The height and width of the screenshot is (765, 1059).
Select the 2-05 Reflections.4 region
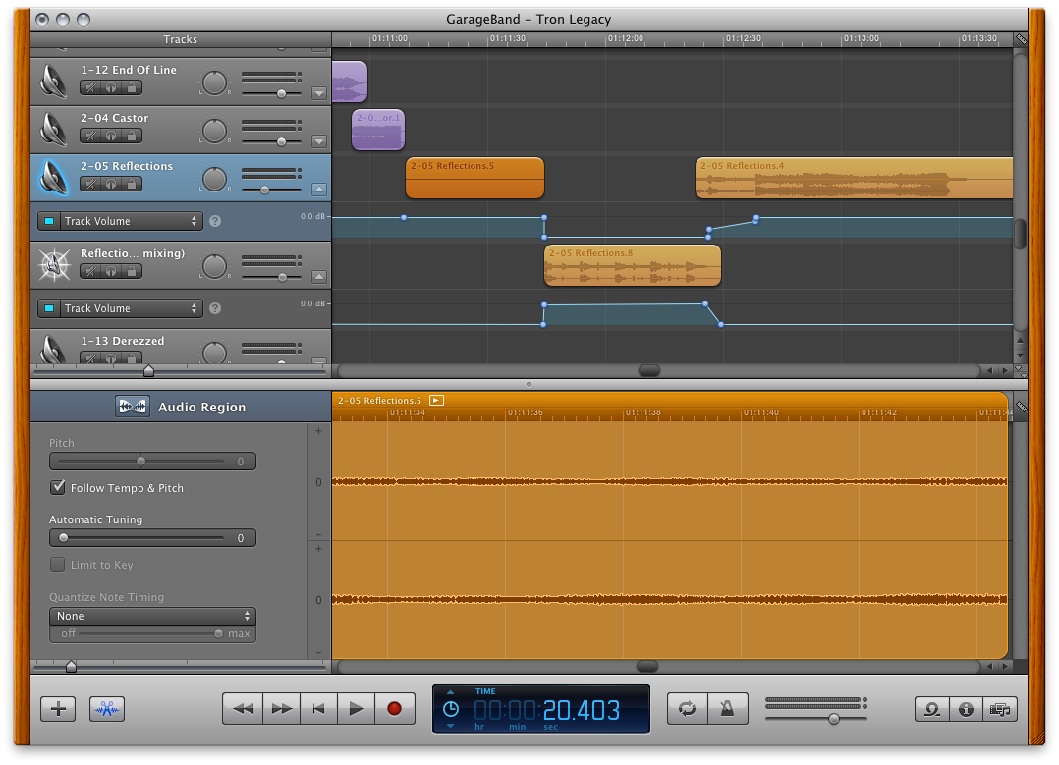tap(855, 179)
